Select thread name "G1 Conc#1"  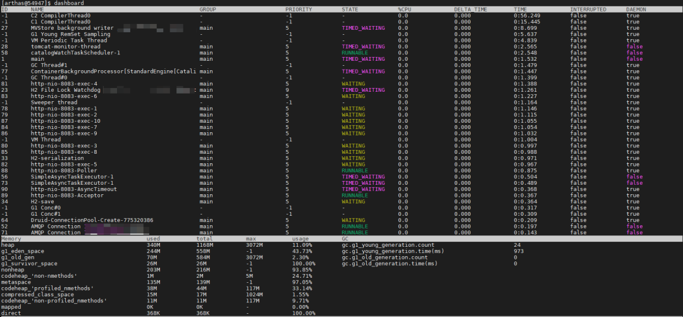point(46,214)
